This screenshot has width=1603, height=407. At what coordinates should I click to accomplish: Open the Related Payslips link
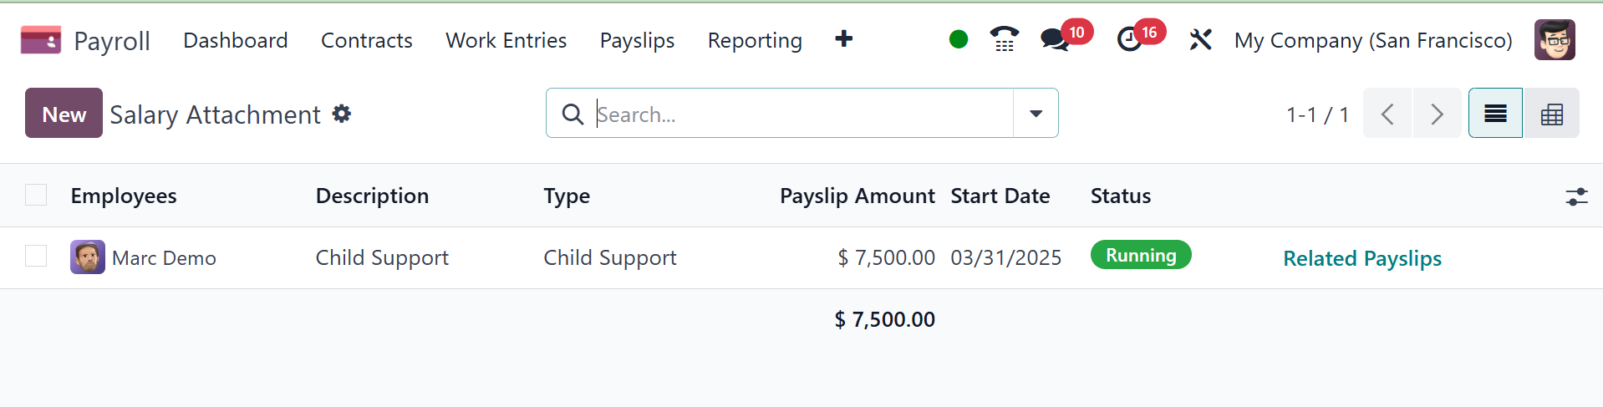point(1362,258)
